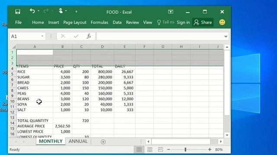Add a new sheet with plus icon
This screenshot has width=277, height=155.
click(x=103, y=142)
